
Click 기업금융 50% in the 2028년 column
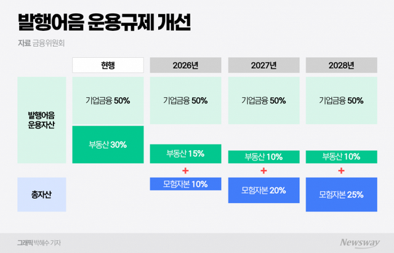pyautogui.click(x=342, y=100)
